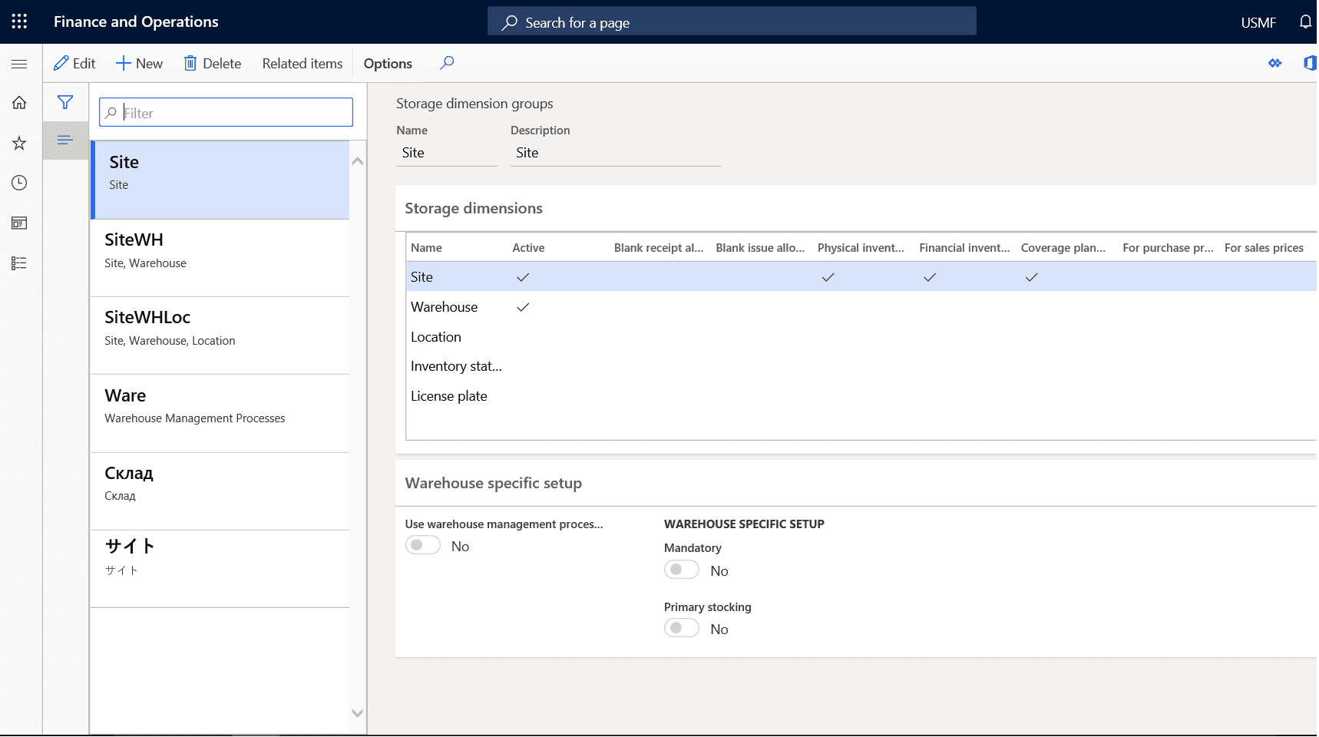Open the Modules list sidebar icon
This screenshot has height=737, width=1319.
[x=19, y=263]
